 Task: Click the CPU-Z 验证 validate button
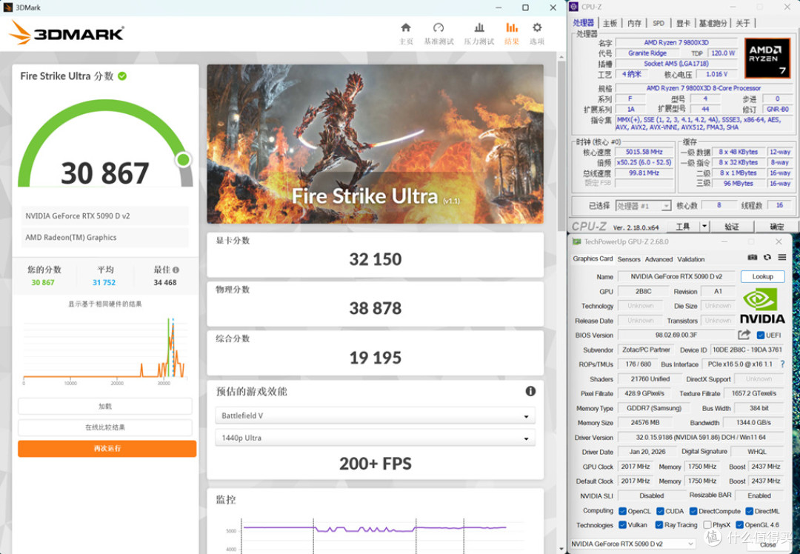(x=732, y=226)
